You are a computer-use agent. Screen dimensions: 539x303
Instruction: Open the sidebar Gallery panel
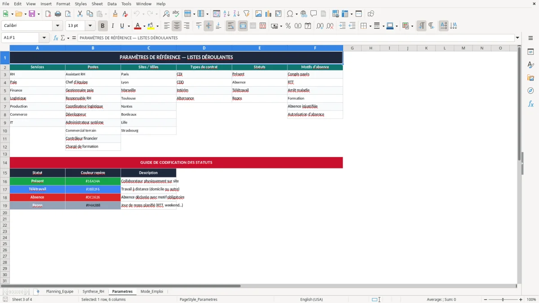point(530,78)
